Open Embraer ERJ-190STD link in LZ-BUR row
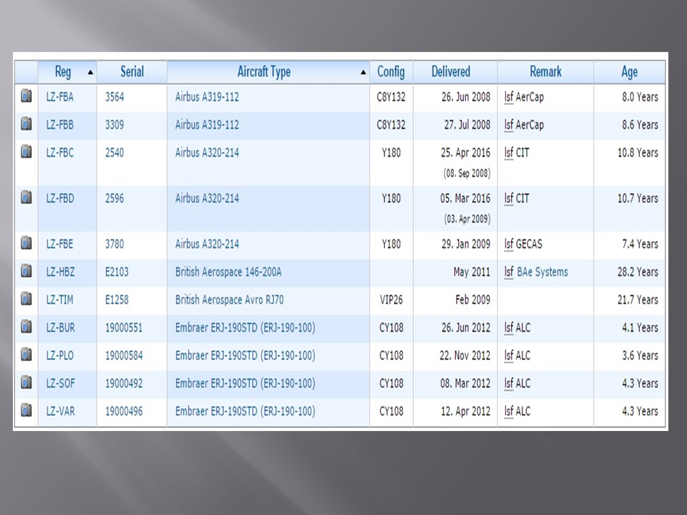Image resolution: width=687 pixels, height=515 pixels. [245, 328]
